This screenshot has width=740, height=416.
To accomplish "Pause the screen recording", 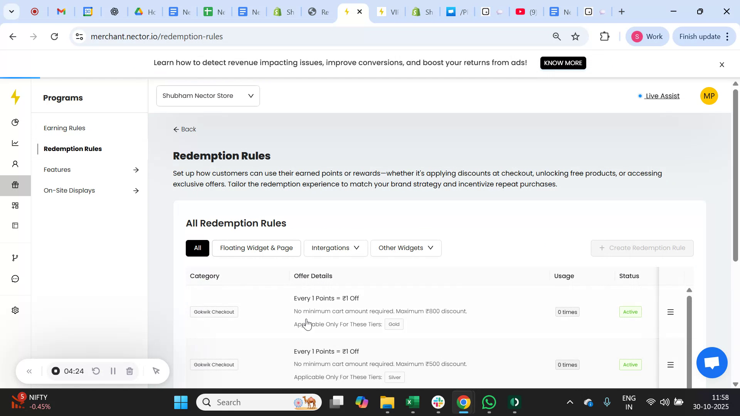I will click(113, 371).
